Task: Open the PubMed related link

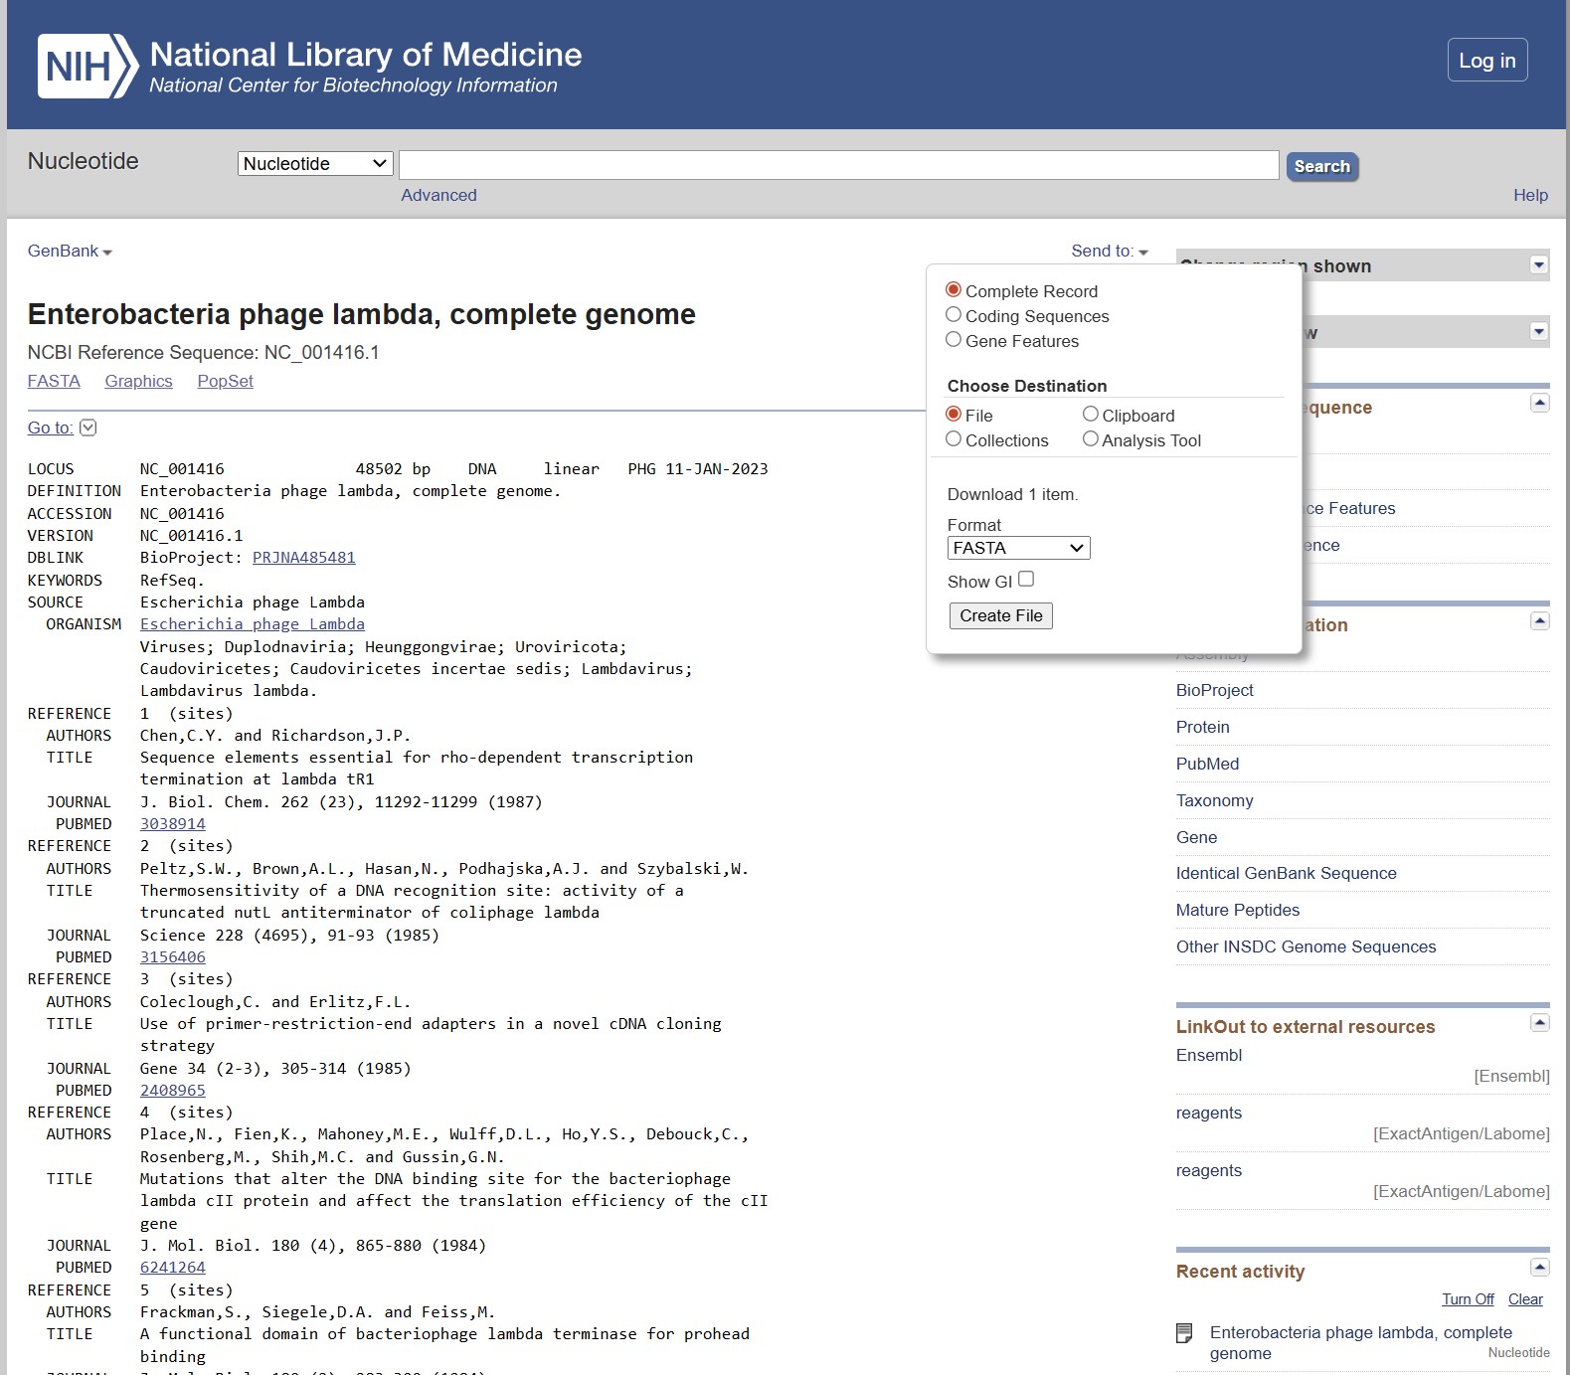Action: [1207, 764]
